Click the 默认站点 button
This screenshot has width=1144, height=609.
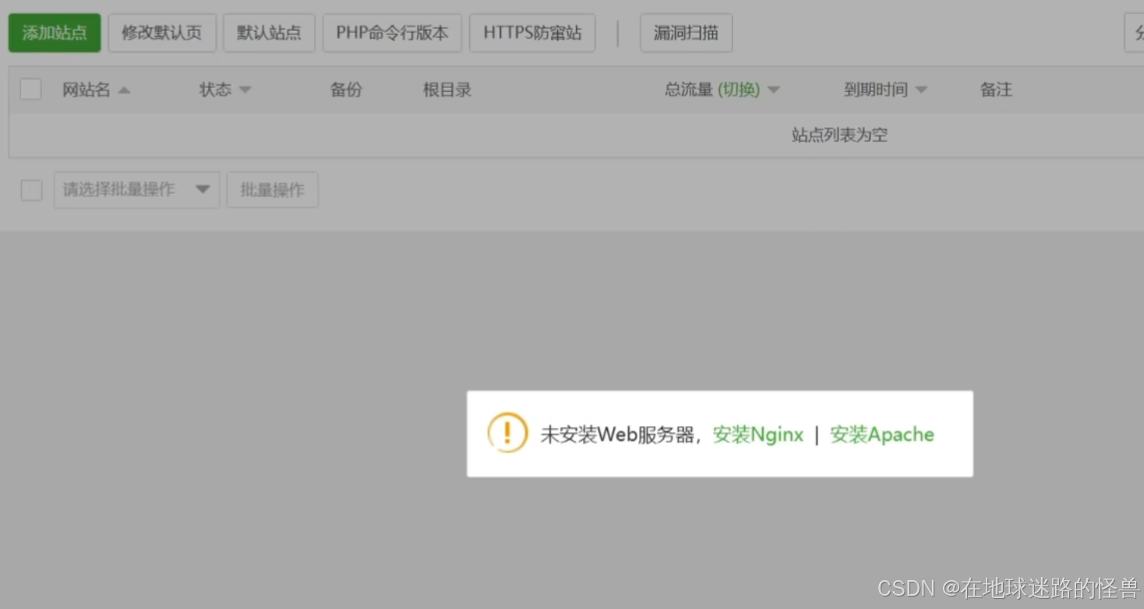point(269,33)
